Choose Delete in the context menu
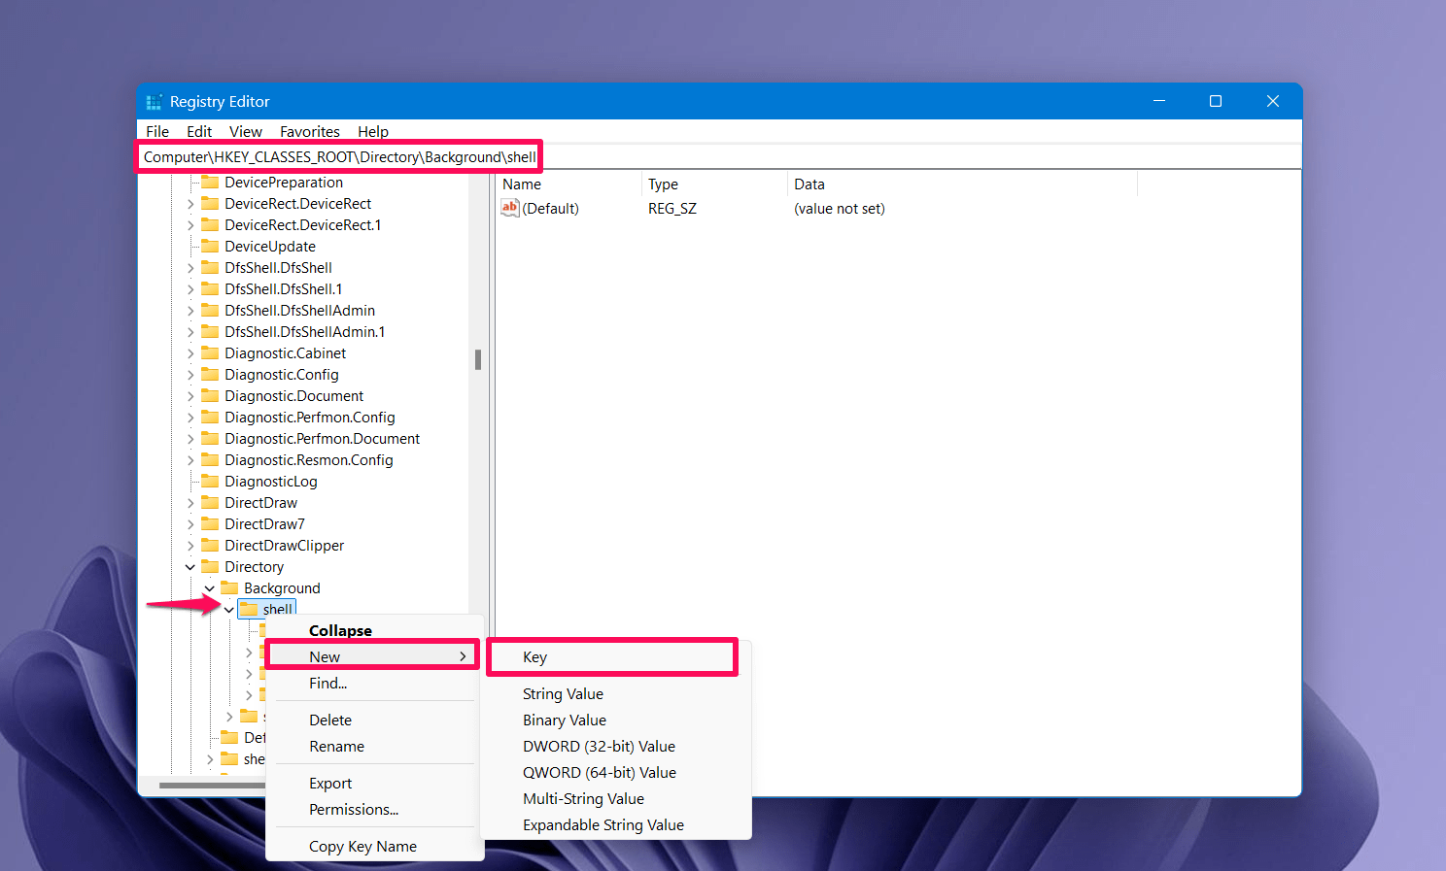Screen dimensions: 1446x871 [375, 720]
